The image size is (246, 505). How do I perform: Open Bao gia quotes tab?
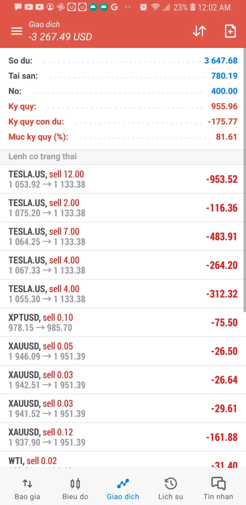[x=27, y=489]
